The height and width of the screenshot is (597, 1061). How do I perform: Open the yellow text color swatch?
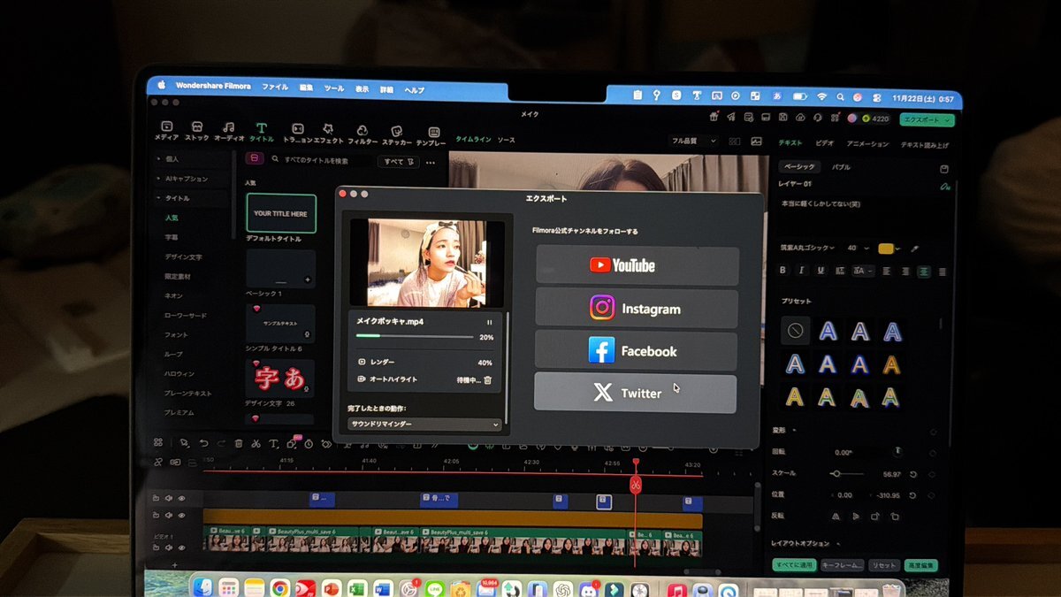(885, 249)
